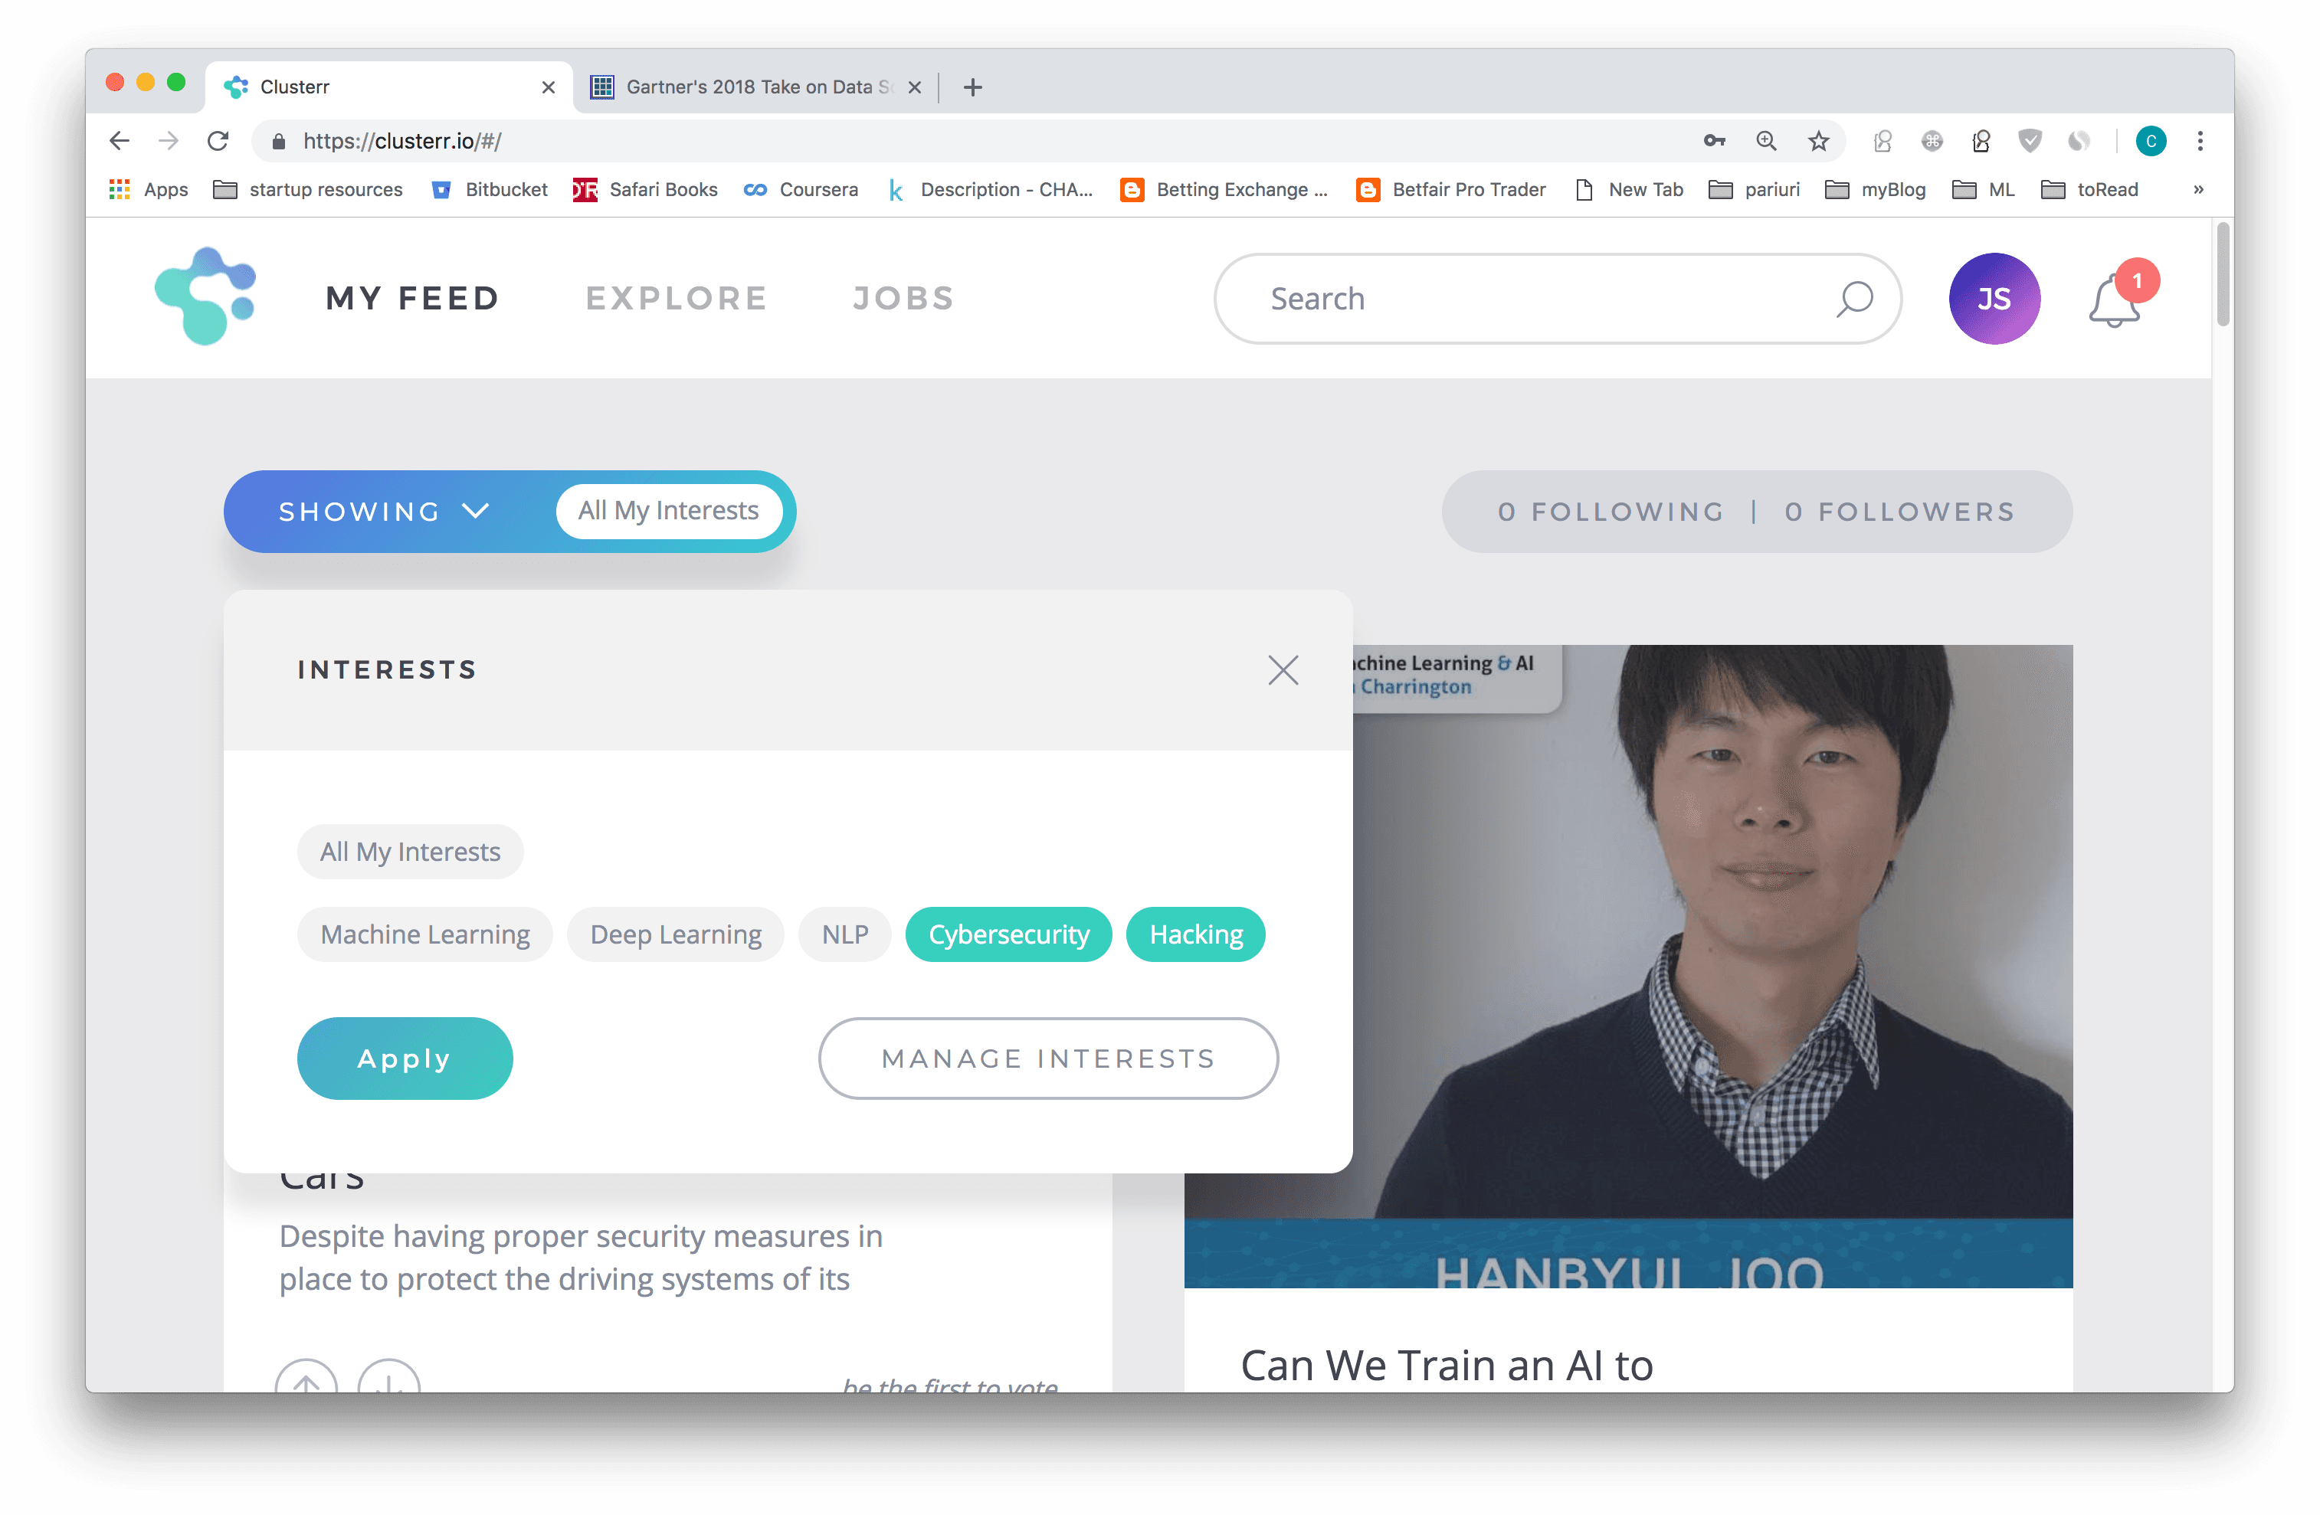Image resolution: width=2320 pixels, height=1515 pixels.
Task: Deselect the Cybersecurity interest
Action: 1009,934
